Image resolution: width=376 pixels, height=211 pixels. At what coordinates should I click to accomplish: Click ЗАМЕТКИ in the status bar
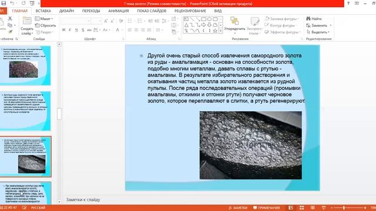[x=237, y=207]
